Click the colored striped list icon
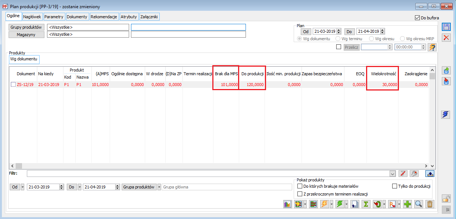This screenshot has height=219, width=456. [313, 204]
